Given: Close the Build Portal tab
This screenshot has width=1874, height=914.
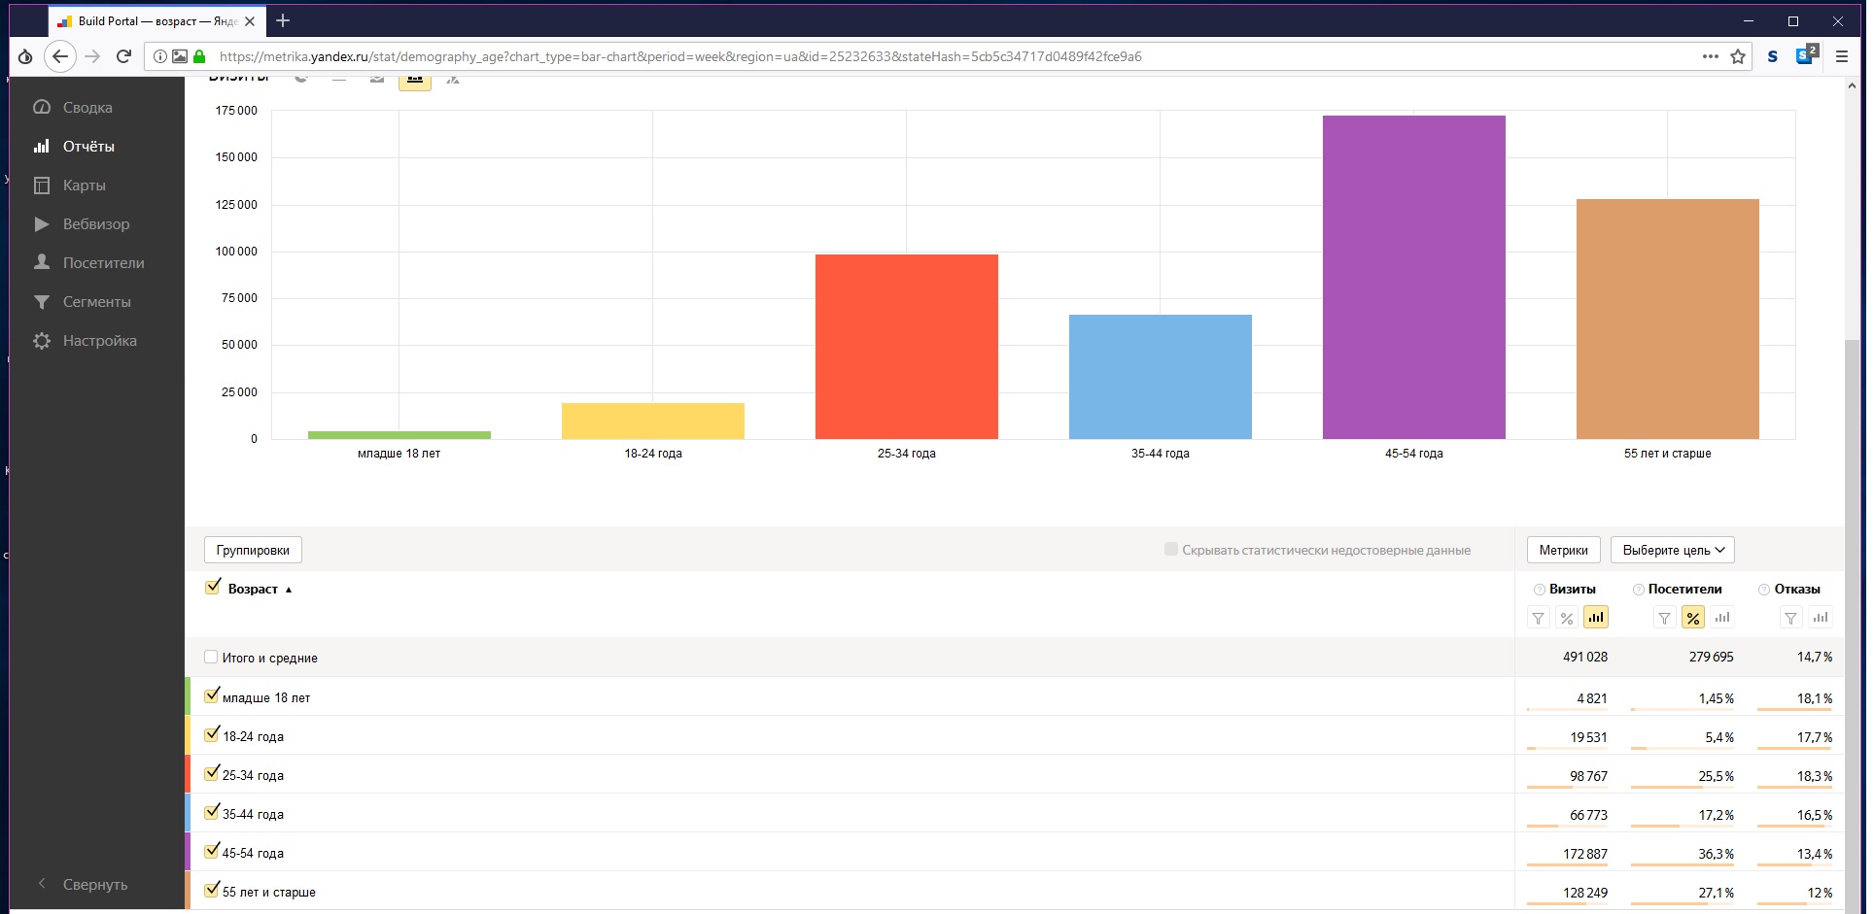Looking at the screenshot, I should 250,21.
